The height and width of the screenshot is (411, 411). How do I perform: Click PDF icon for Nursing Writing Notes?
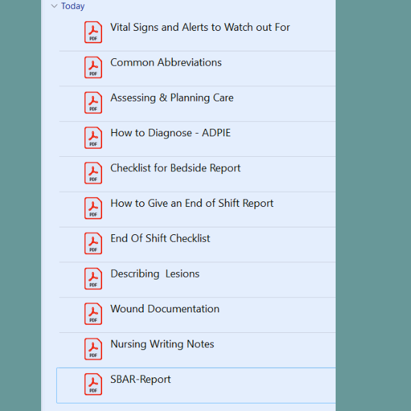tap(93, 349)
